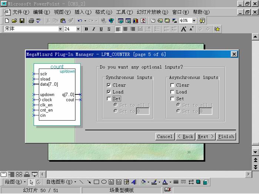
Task: Click the Bold formatting button
Action: 86,29
